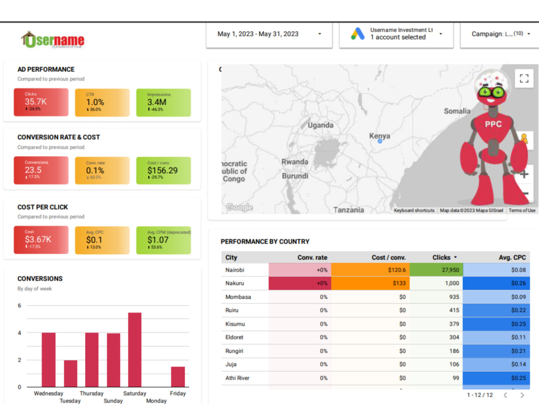Select the Rungiri row city cell
This screenshot has width=539, height=404.
(245, 351)
